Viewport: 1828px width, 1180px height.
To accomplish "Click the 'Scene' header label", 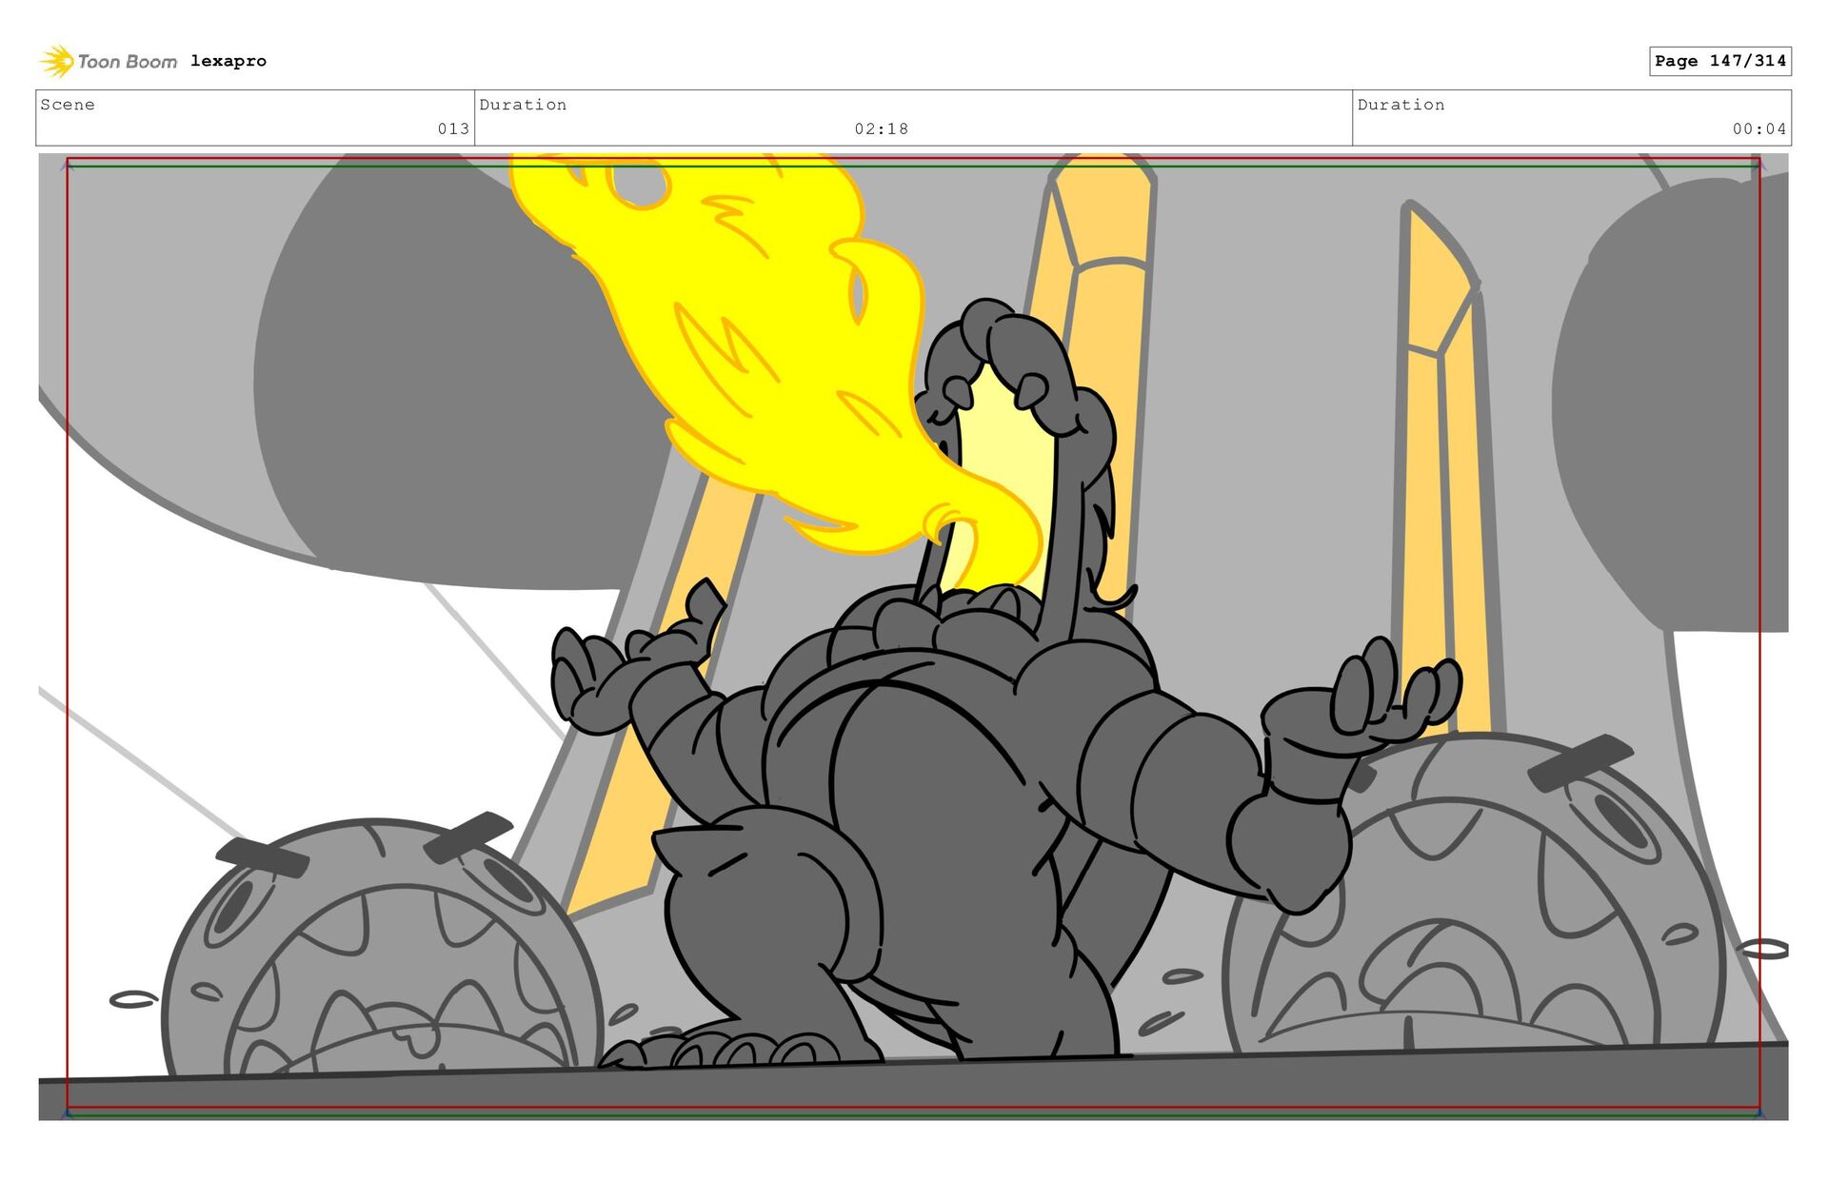I will coord(68,105).
